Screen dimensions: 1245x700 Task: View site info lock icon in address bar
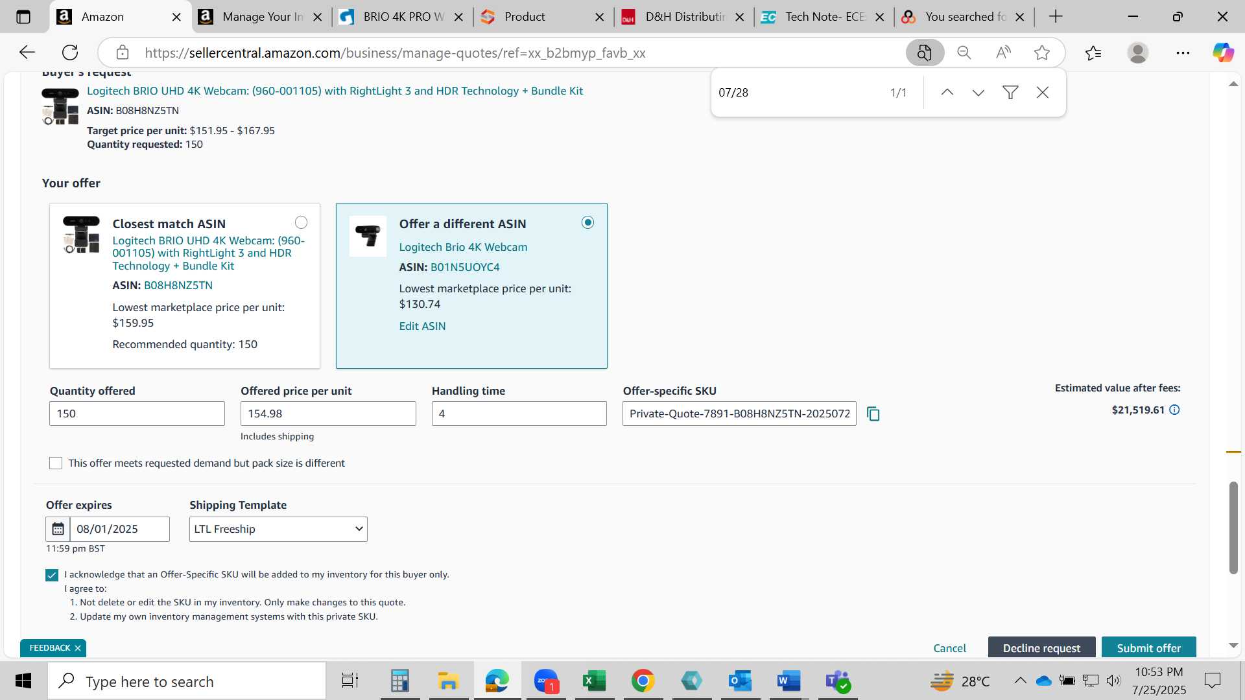tap(123, 52)
